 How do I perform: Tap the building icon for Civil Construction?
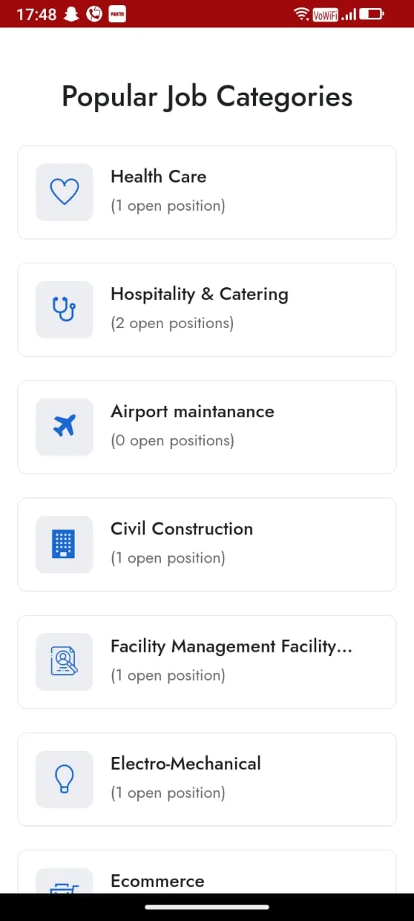point(64,544)
